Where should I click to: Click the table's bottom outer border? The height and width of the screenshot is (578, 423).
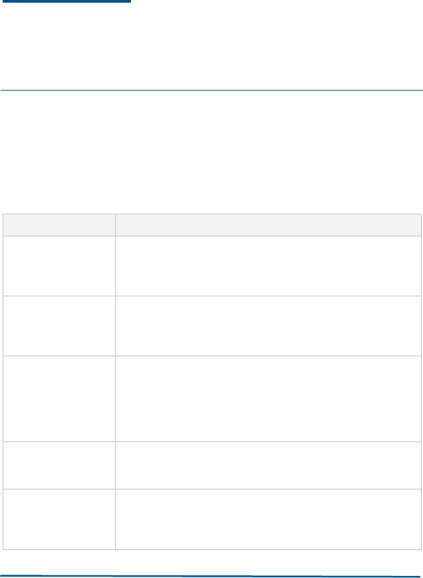[211, 549]
